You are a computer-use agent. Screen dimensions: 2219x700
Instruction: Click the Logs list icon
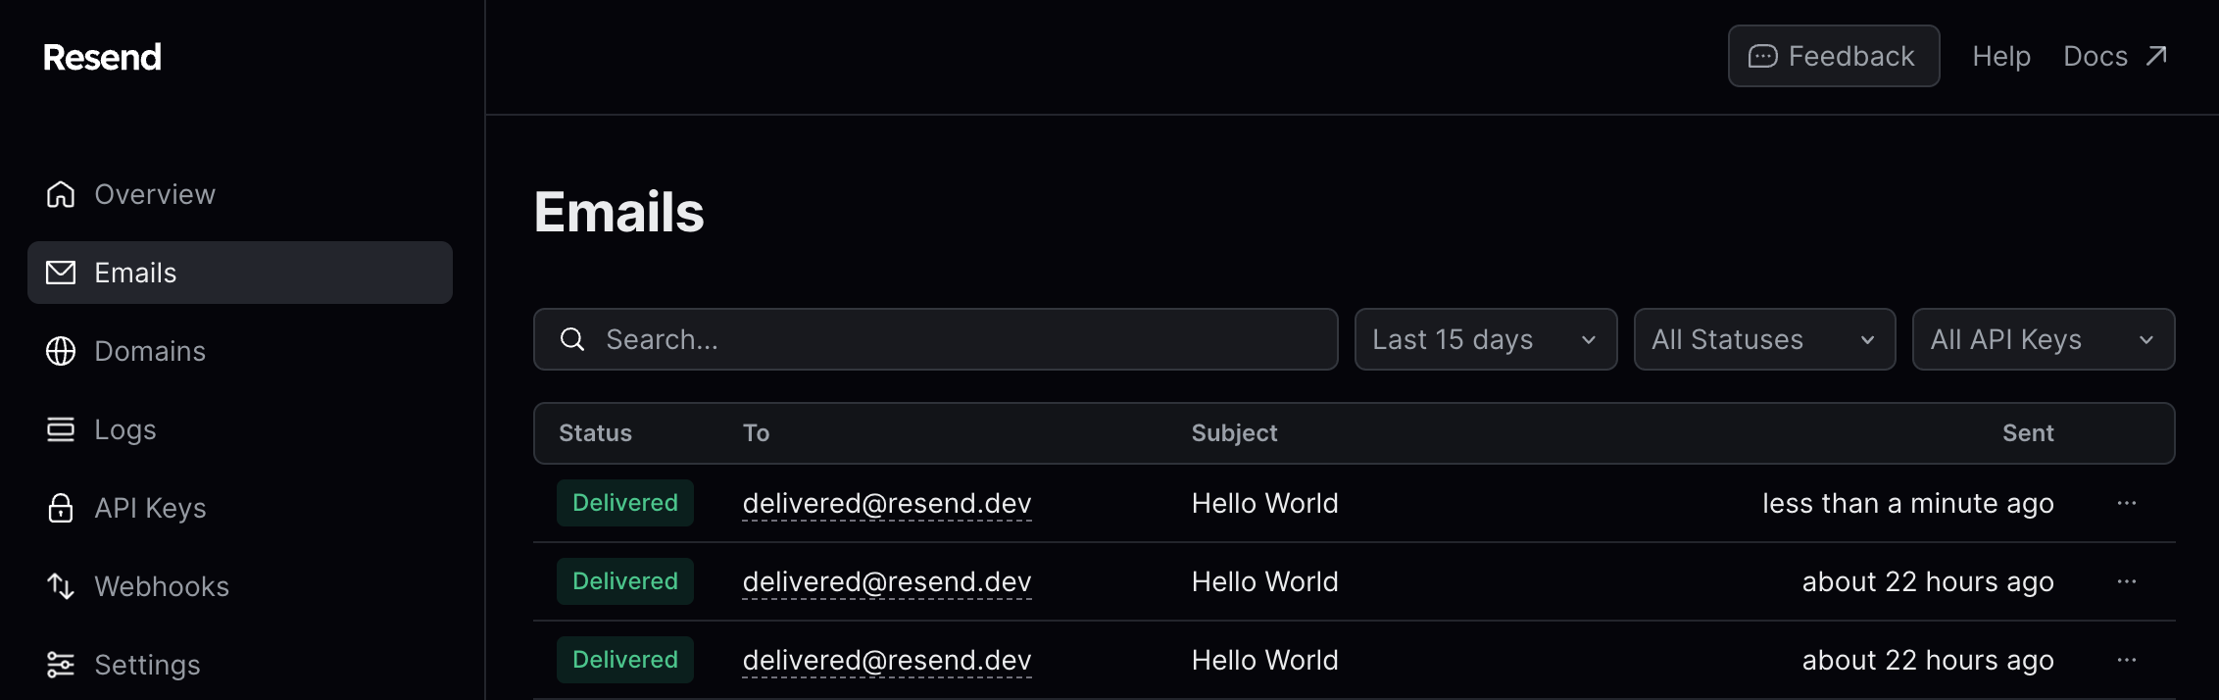click(61, 429)
